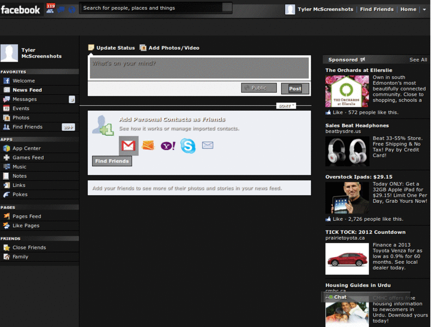The width and height of the screenshot is (436, 327).
Task: Go to Home in the top bar
Action: (408, 9)
